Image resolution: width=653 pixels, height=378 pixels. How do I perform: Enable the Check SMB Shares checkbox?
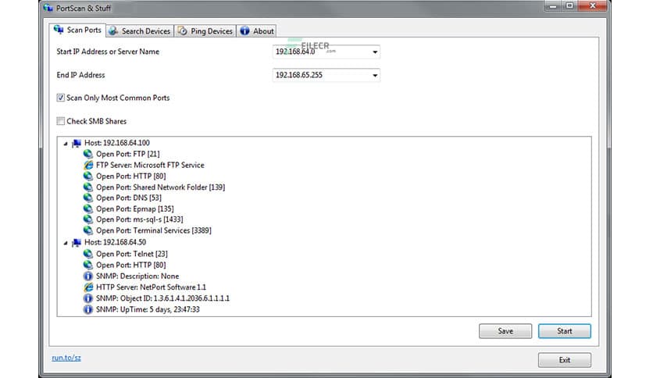click(x=61, y=121)
